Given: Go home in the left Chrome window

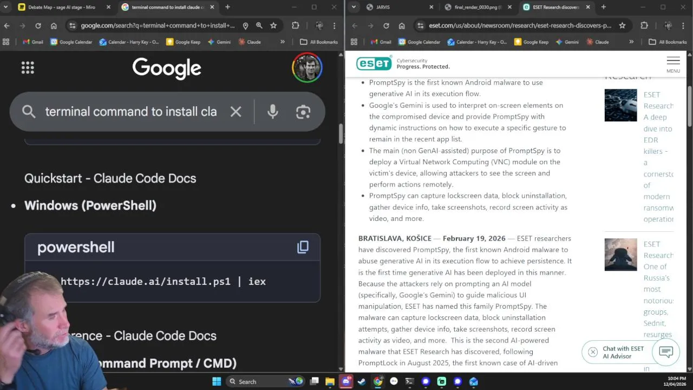Looking at the screenshot, I should click(x=54, y=25).
